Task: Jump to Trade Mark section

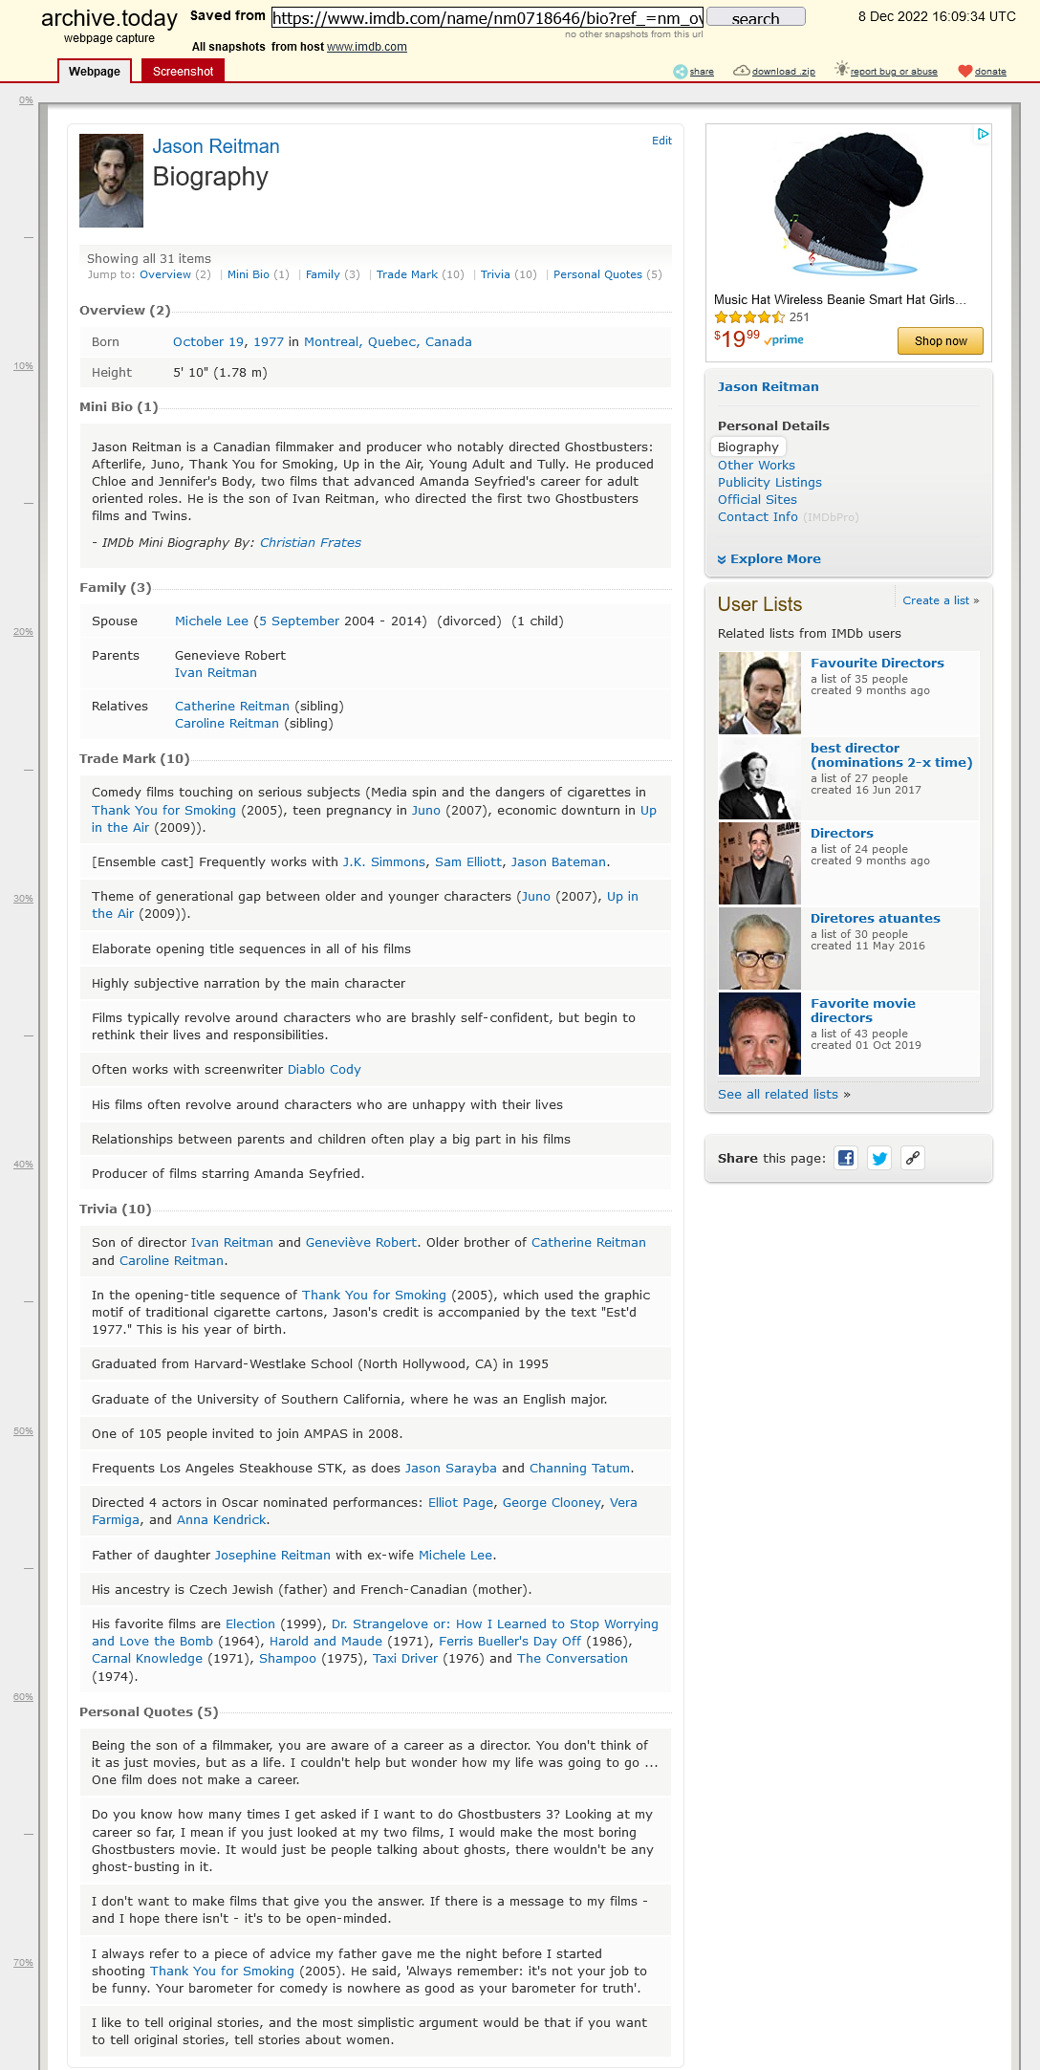Action: [x=407, y=274]
